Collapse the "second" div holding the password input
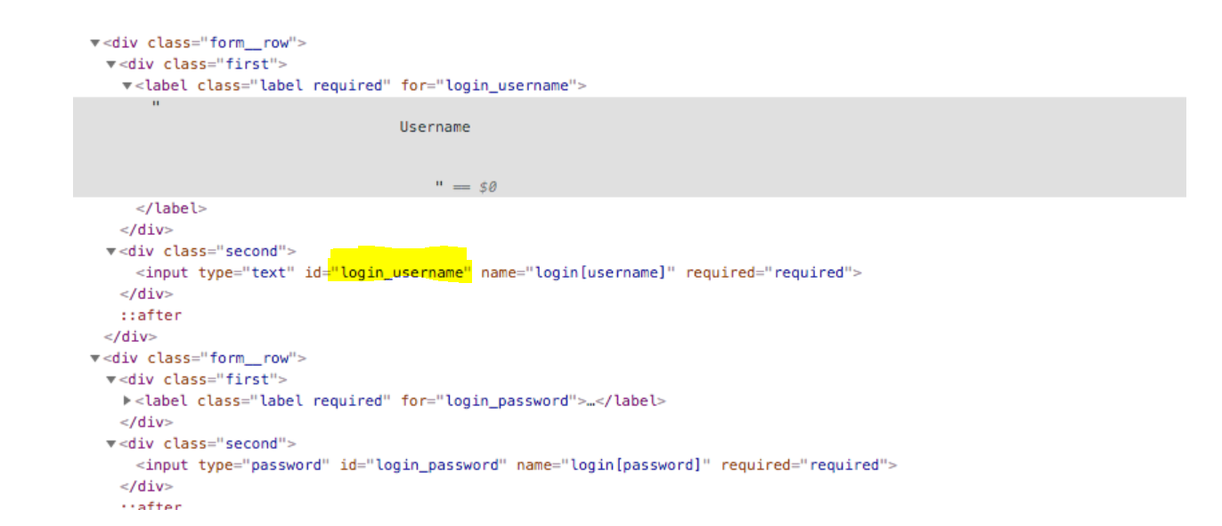Screen dimensions: 1222x526 coord(110,443)
